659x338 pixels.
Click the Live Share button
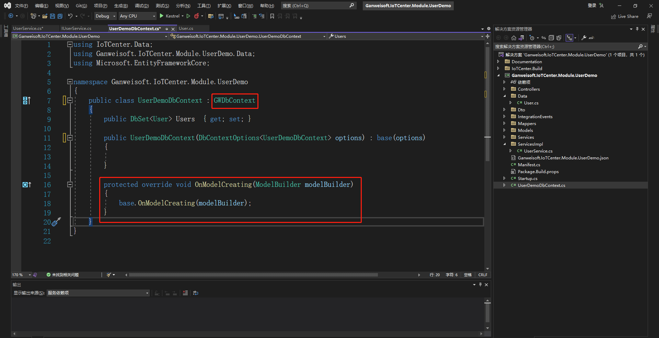point(625,16)
